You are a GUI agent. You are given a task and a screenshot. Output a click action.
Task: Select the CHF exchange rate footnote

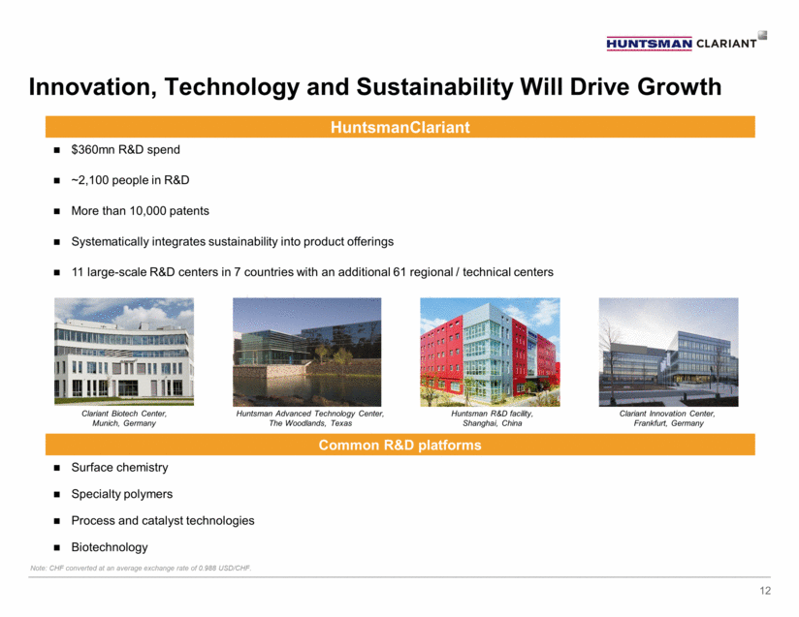click(141, 568)
